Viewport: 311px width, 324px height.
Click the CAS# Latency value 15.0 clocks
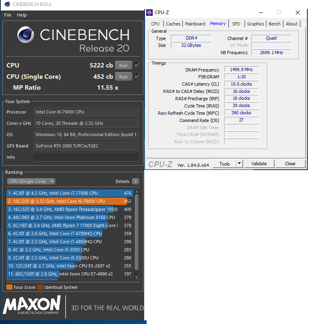242,84
